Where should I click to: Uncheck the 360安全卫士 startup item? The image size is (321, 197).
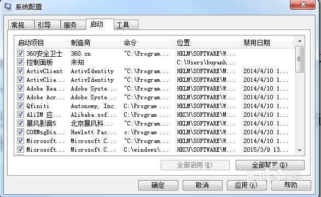(x=20, y=53)
